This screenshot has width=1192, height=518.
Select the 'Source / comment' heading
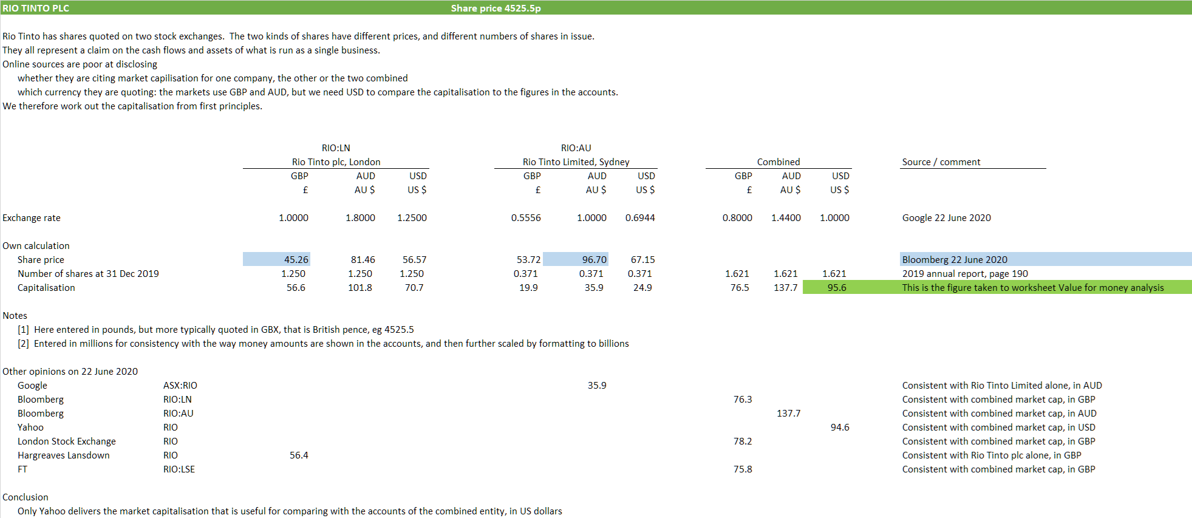pos(941,162)
